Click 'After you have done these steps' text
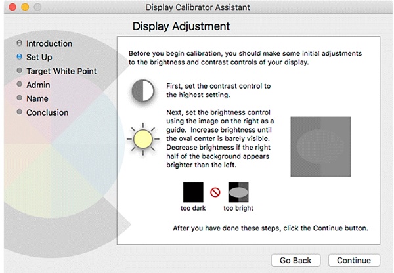Screen dimensions: 394x273 (271, 228)
